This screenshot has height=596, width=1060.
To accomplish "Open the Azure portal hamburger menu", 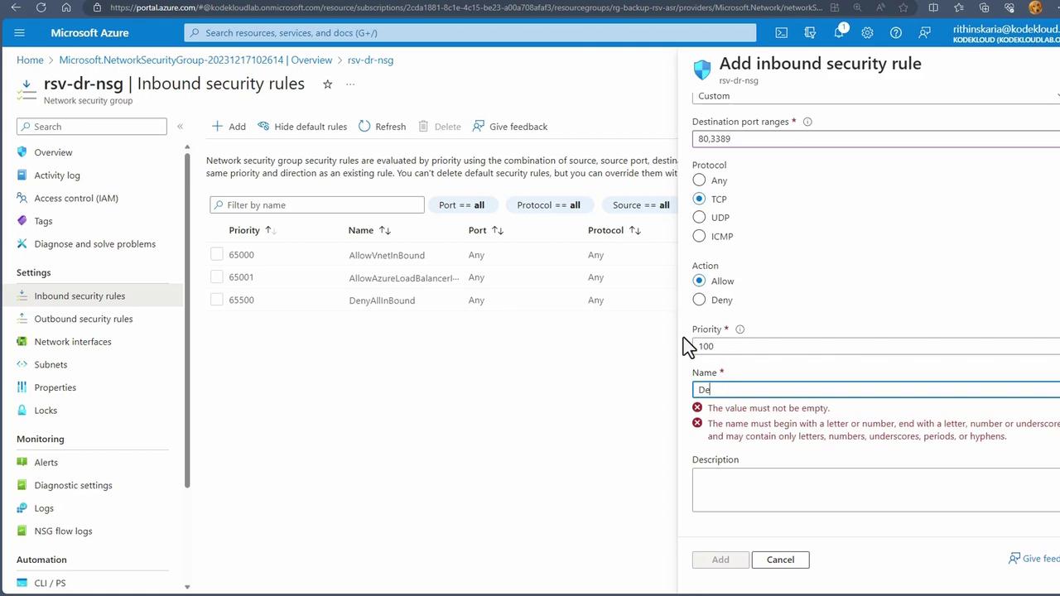I will pos(20,33).
